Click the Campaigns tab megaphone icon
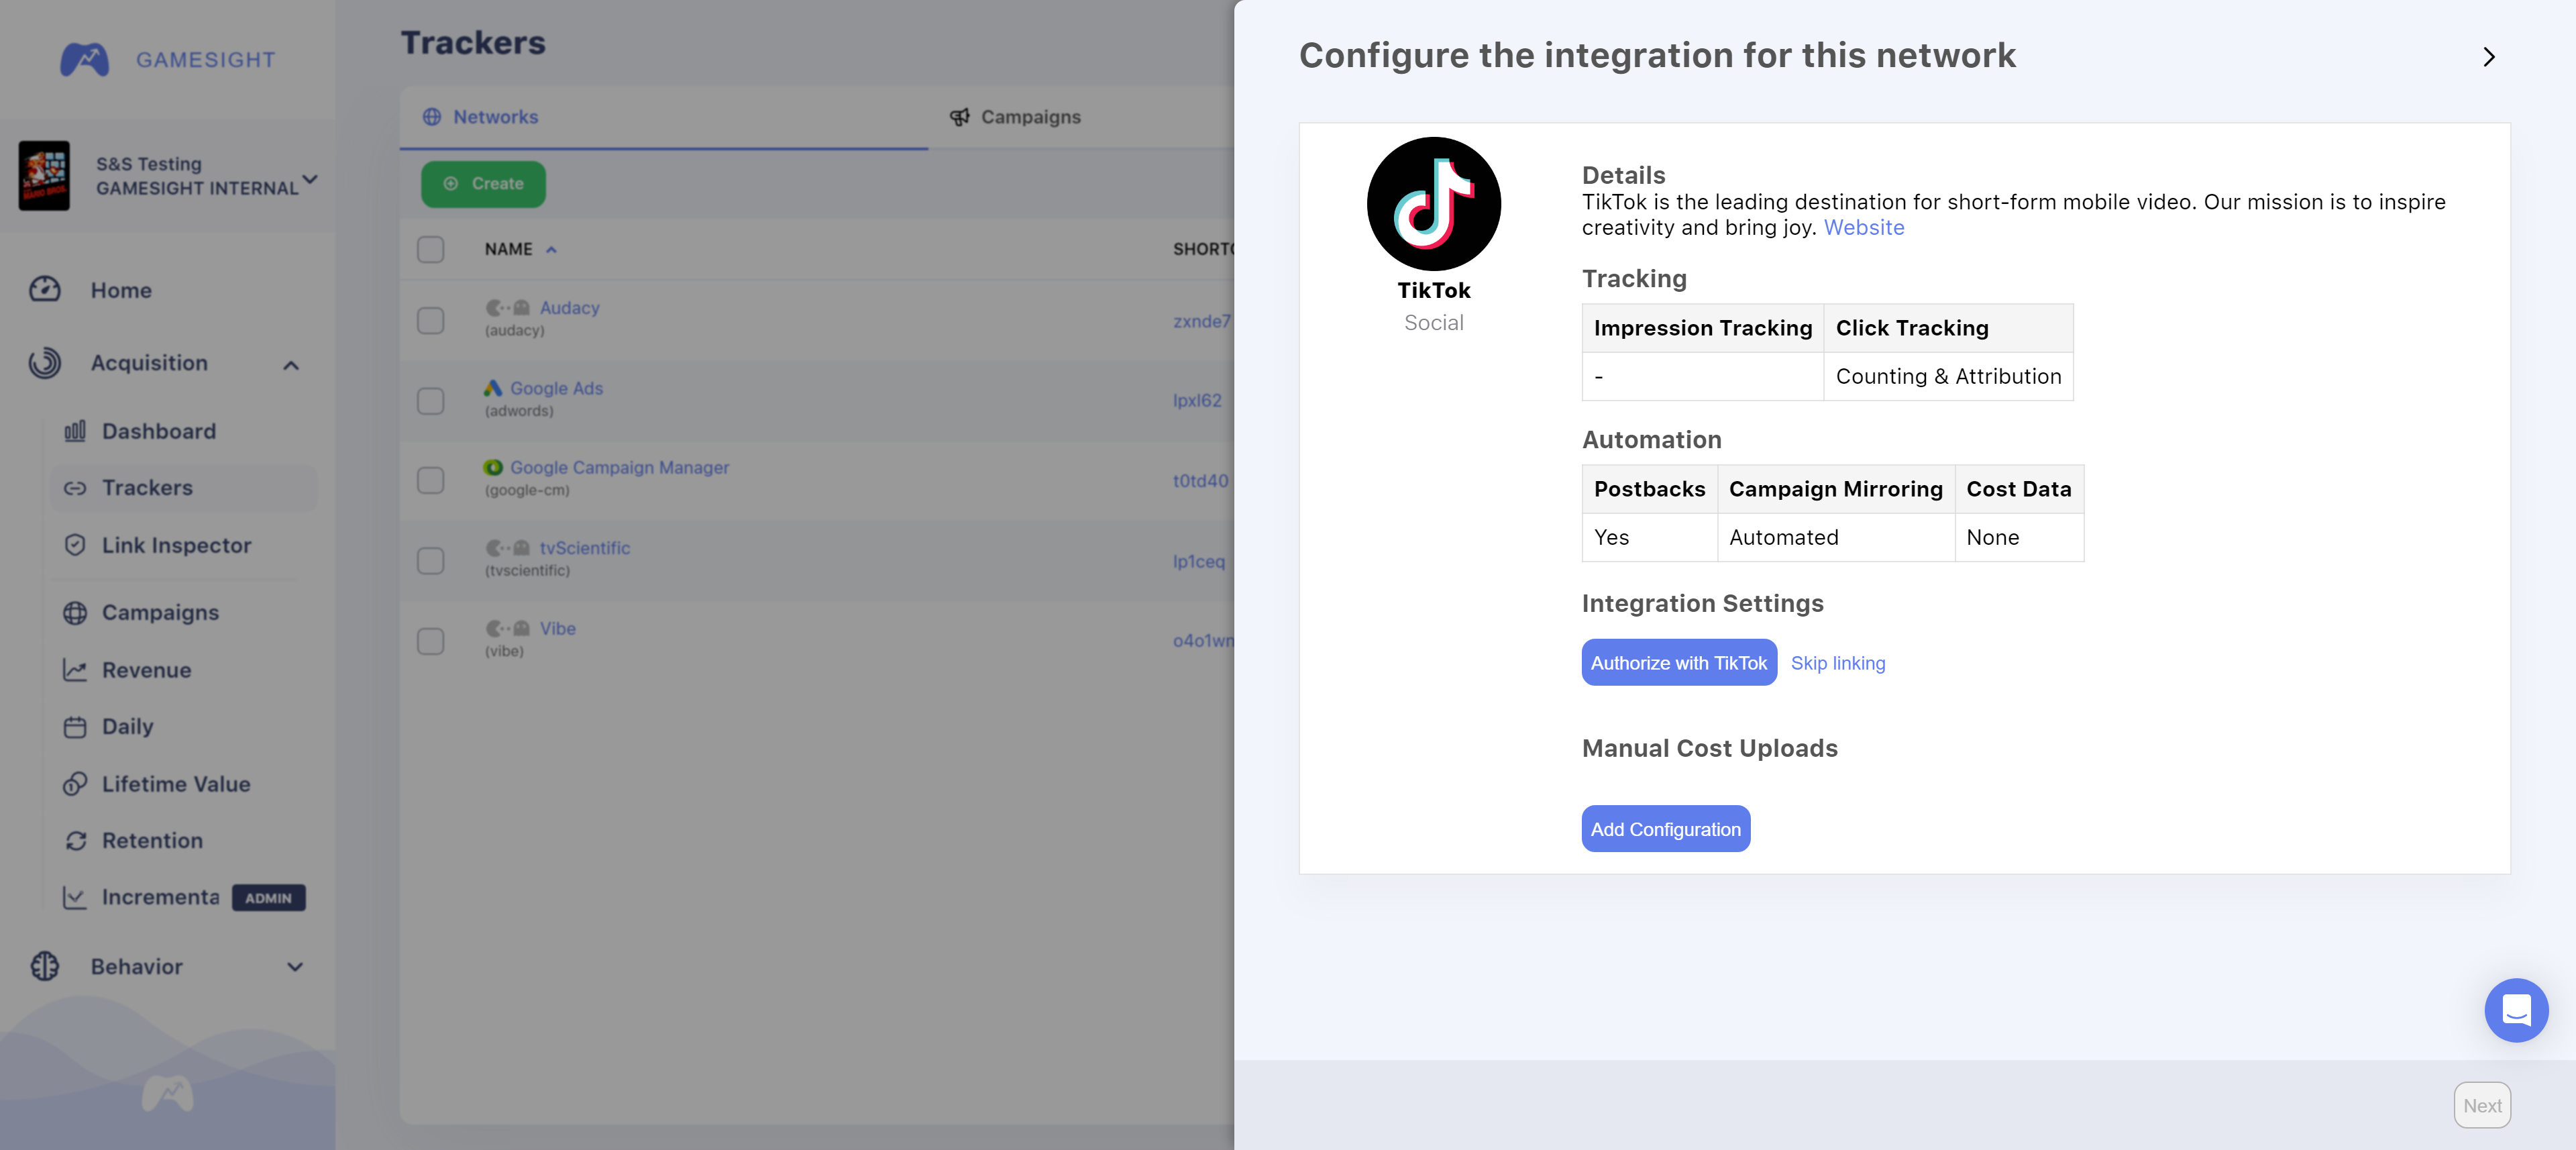 959,117
